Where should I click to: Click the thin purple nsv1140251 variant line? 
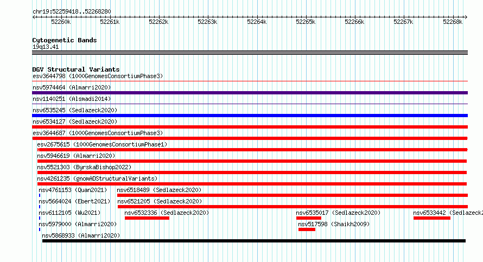[x=250, y=104]
